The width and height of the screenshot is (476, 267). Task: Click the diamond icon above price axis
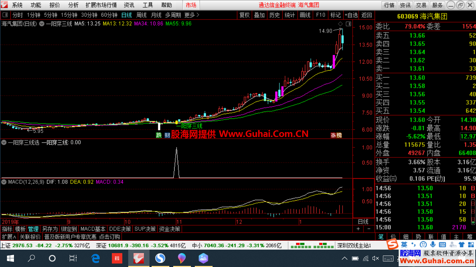[340, 24]
